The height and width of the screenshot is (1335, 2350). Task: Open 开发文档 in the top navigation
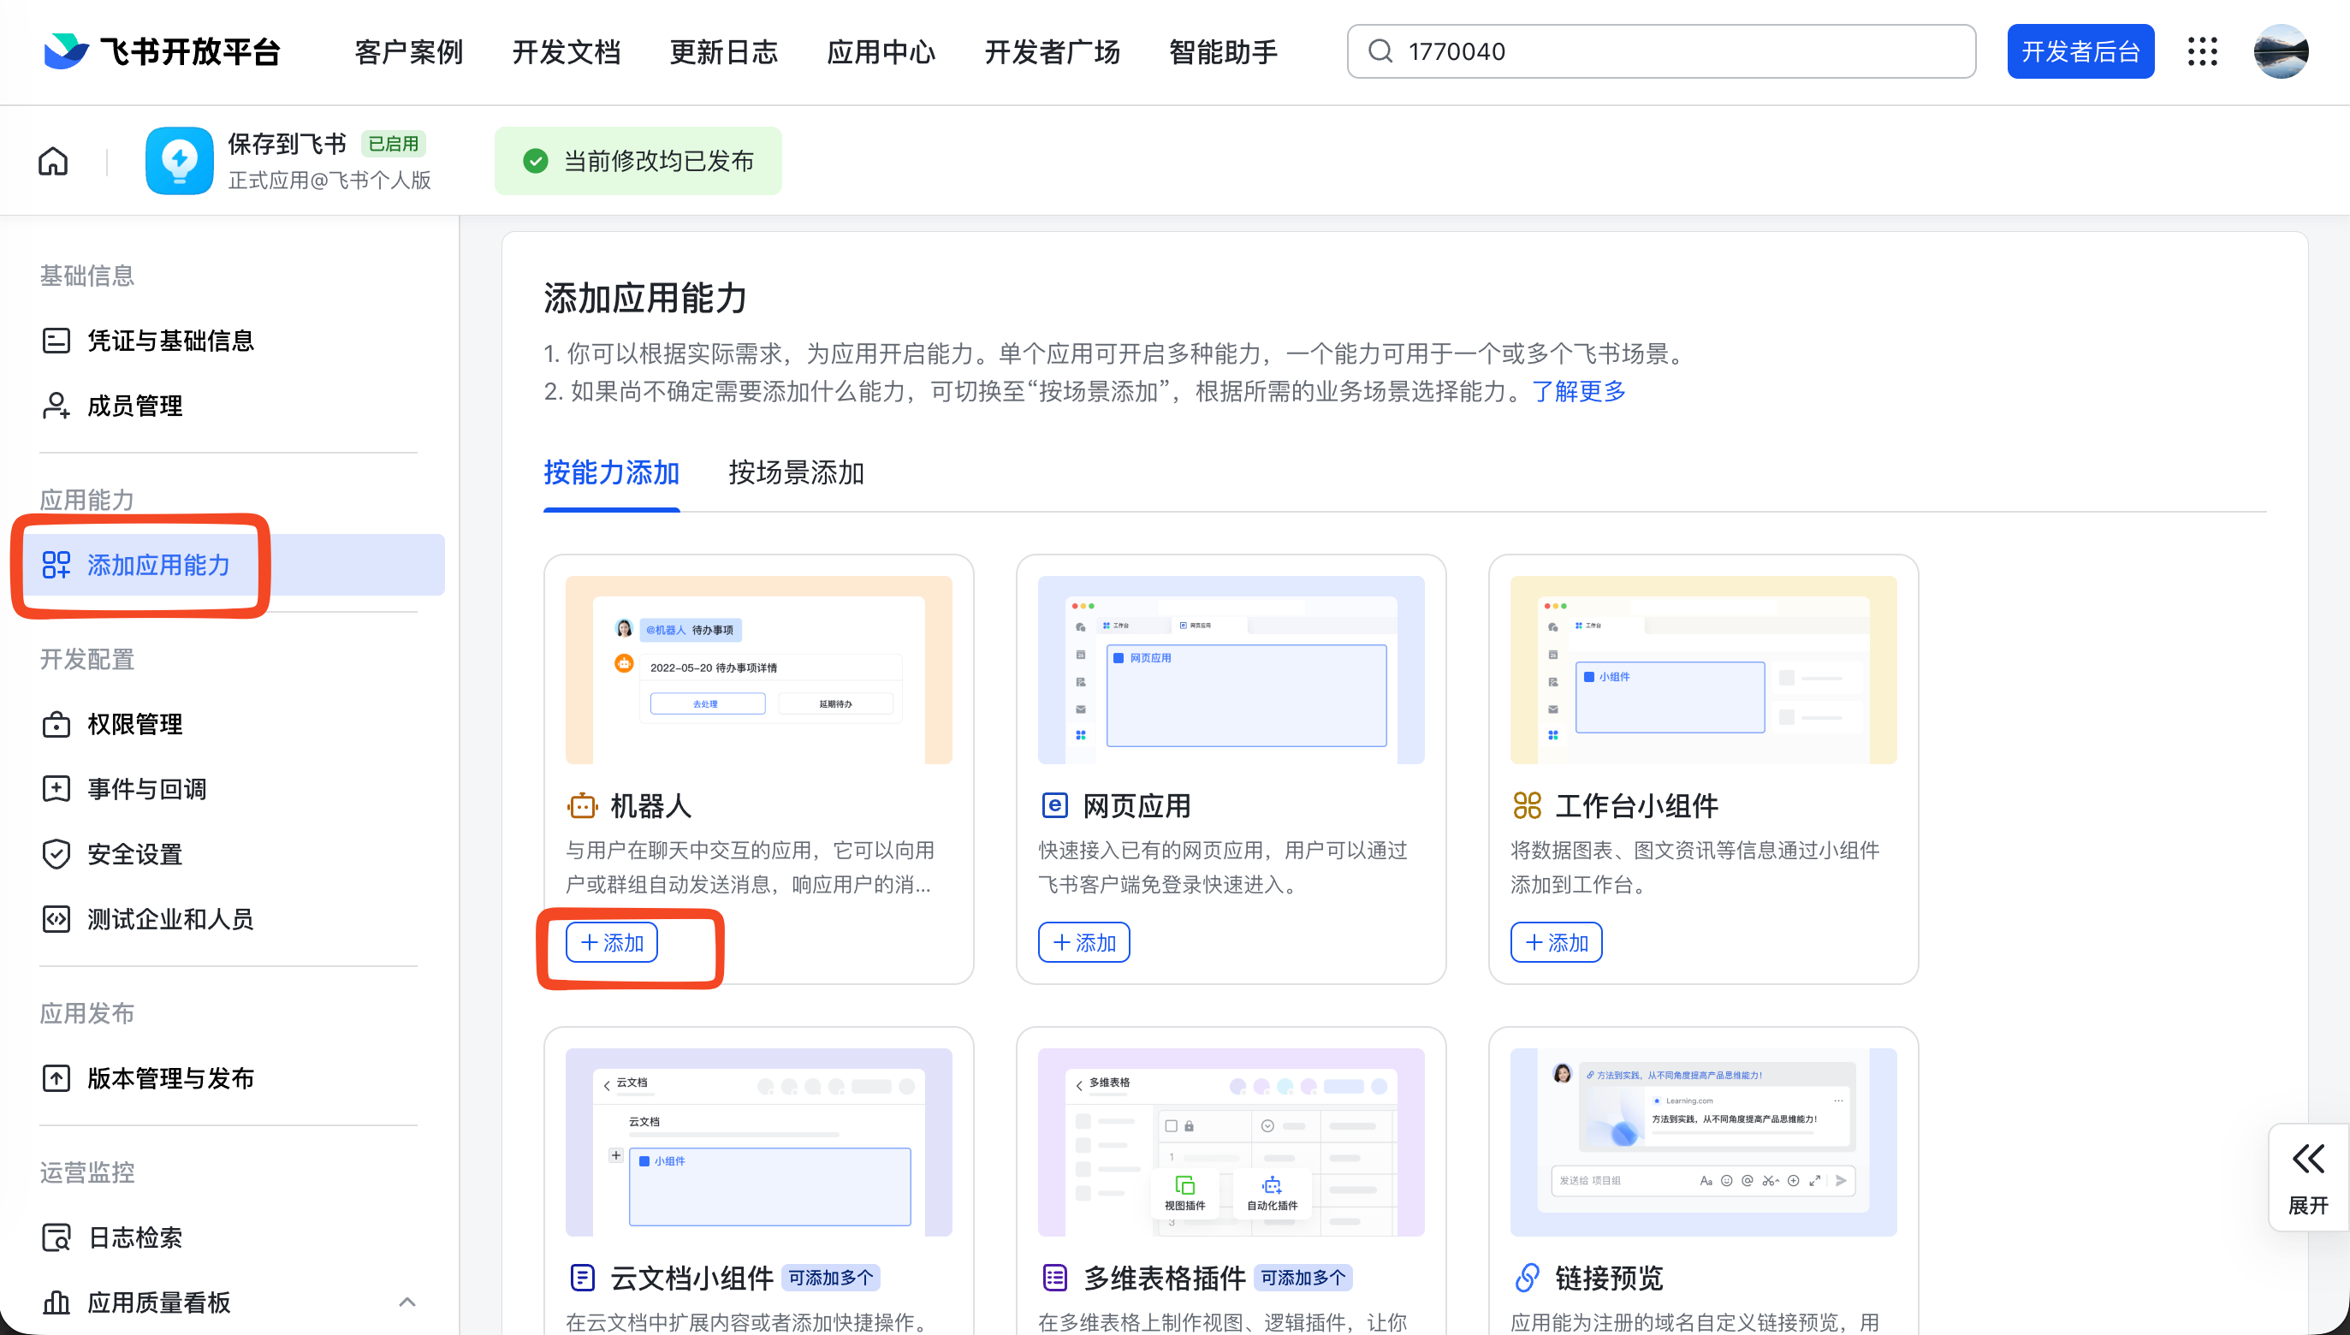[x=566, y=51]
